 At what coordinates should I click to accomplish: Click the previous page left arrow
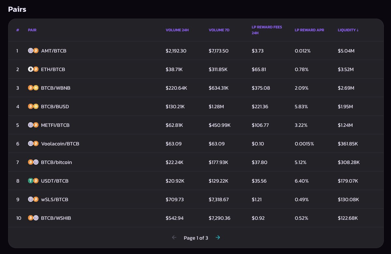point(174,238)
